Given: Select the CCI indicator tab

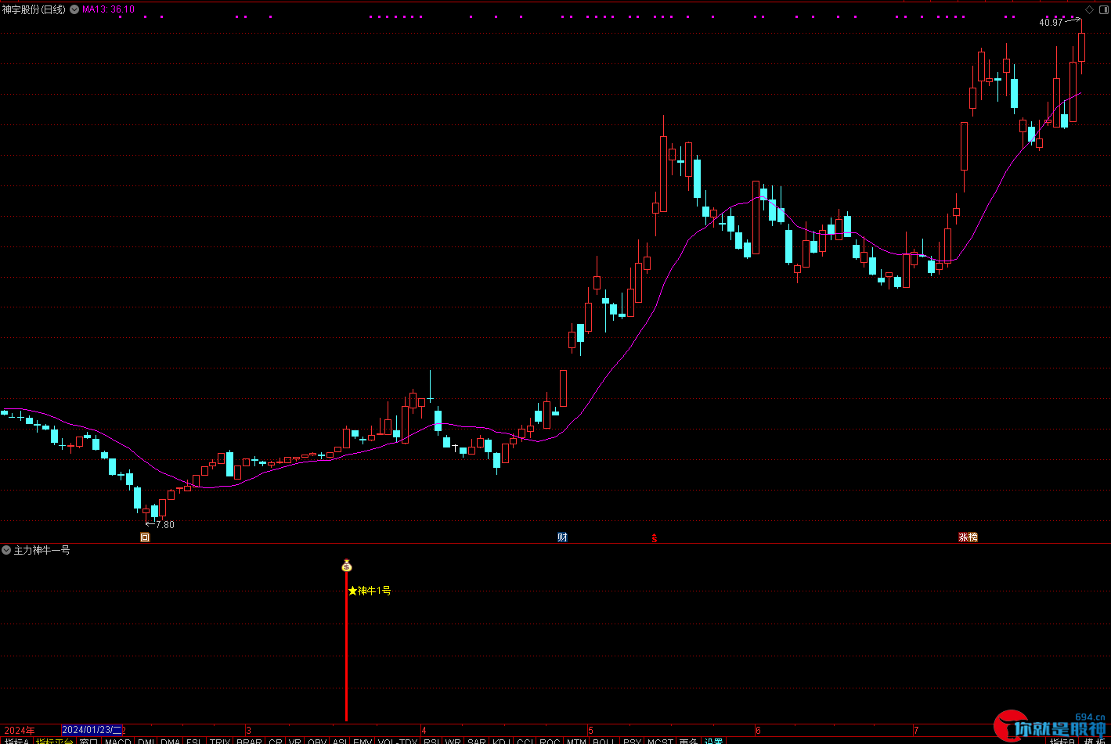Looking at the screenshot, I should 525,740.
